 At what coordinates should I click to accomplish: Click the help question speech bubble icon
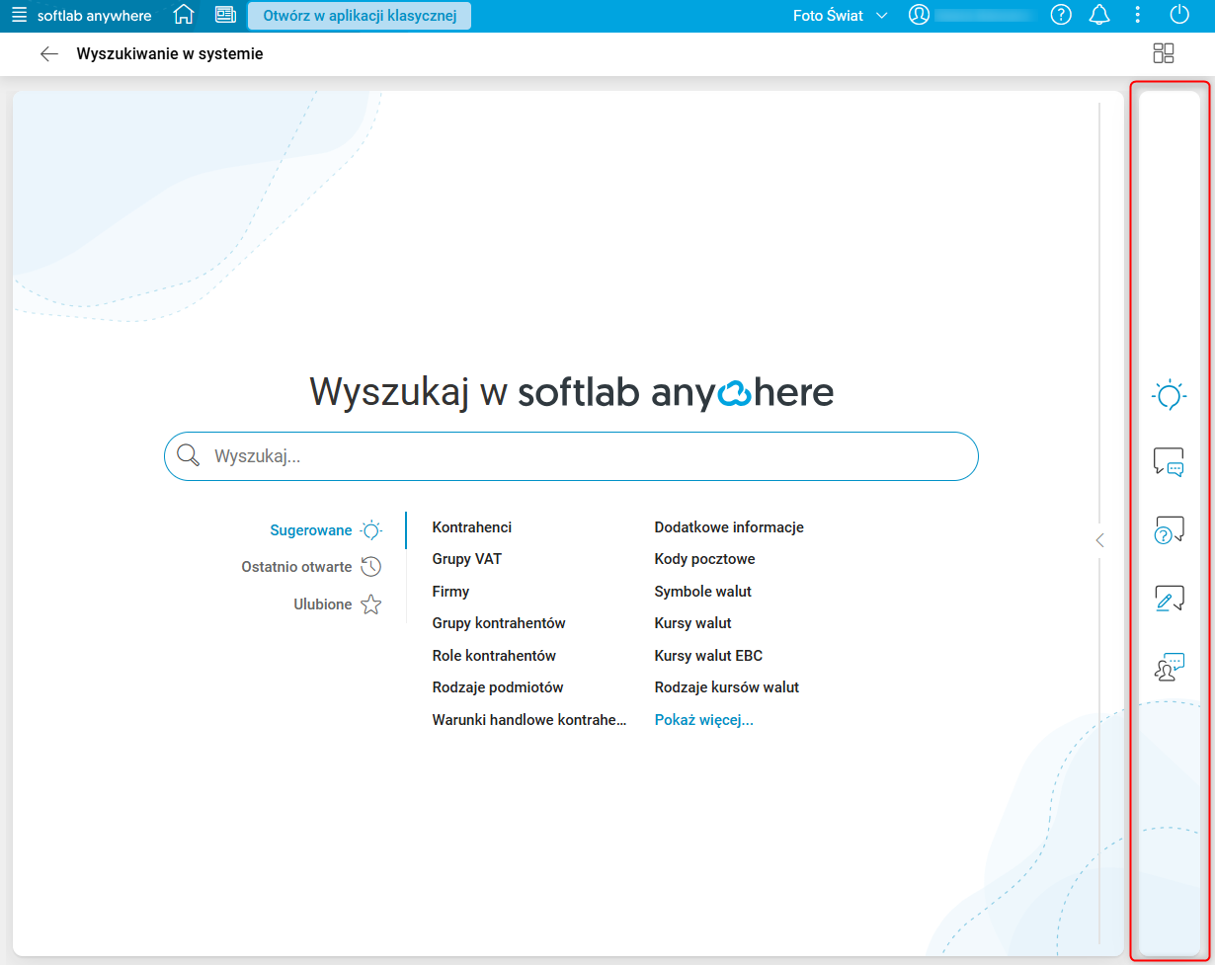[1169, 530]
